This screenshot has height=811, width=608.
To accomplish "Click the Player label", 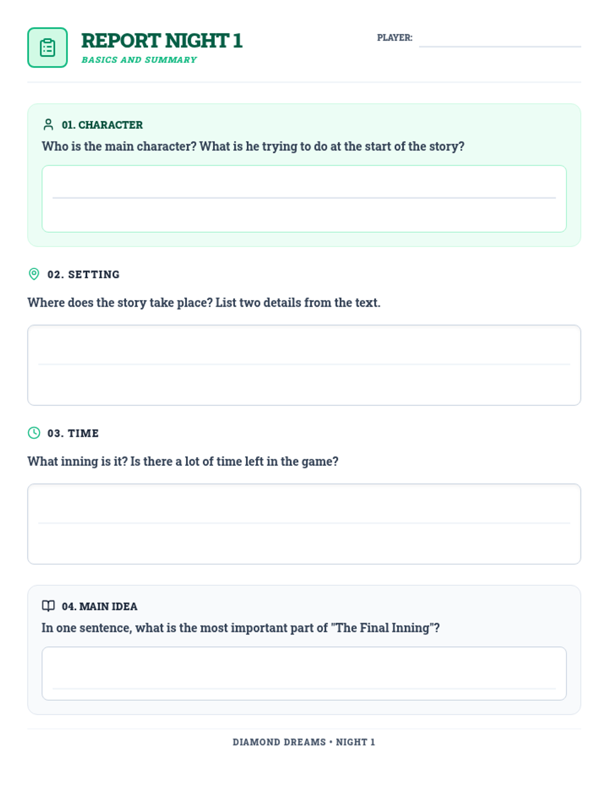I will pos(395,38).
